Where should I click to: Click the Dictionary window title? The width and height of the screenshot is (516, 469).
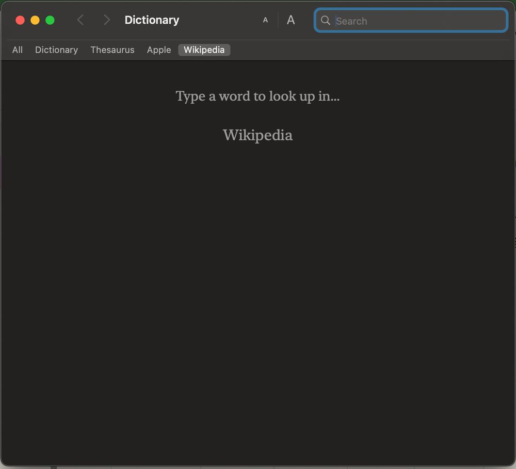(152, 20)
